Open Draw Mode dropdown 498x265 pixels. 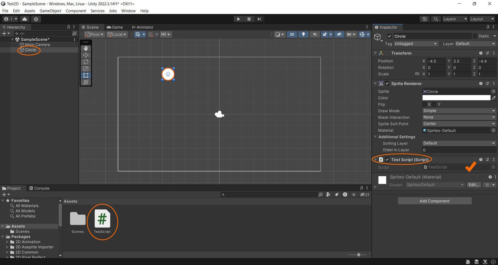[x=459, y=111]
